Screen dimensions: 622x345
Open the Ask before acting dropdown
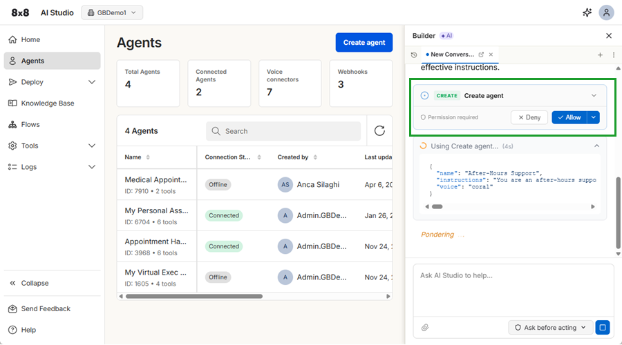pos(550,328)
